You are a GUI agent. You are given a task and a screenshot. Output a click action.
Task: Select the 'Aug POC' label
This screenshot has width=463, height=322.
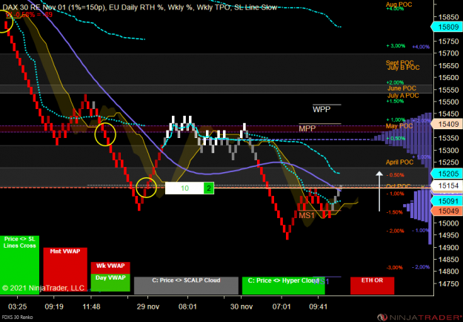point(399,4)
